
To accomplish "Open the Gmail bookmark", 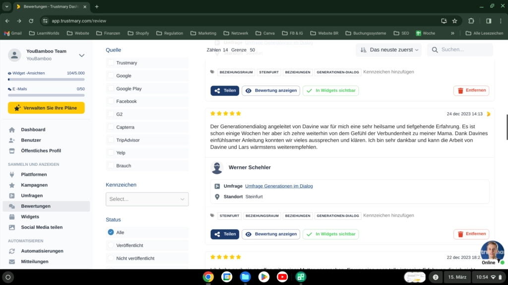I will click(13, 33).
